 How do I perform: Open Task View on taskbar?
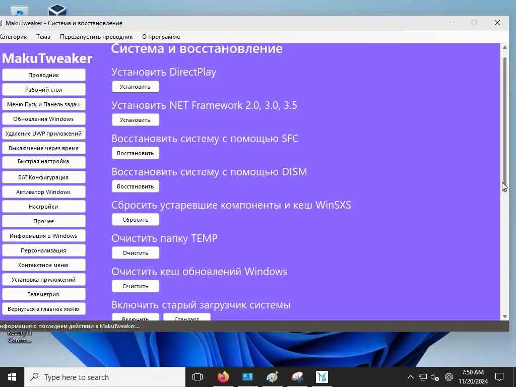[198, 377]
